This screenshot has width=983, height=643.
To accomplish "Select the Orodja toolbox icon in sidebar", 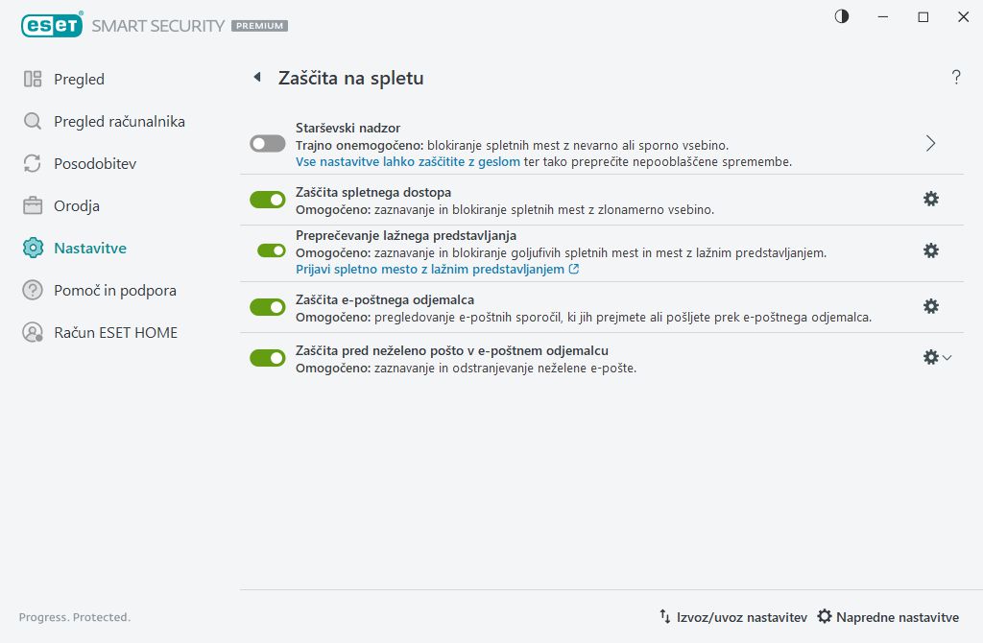I will click(32, 205).
